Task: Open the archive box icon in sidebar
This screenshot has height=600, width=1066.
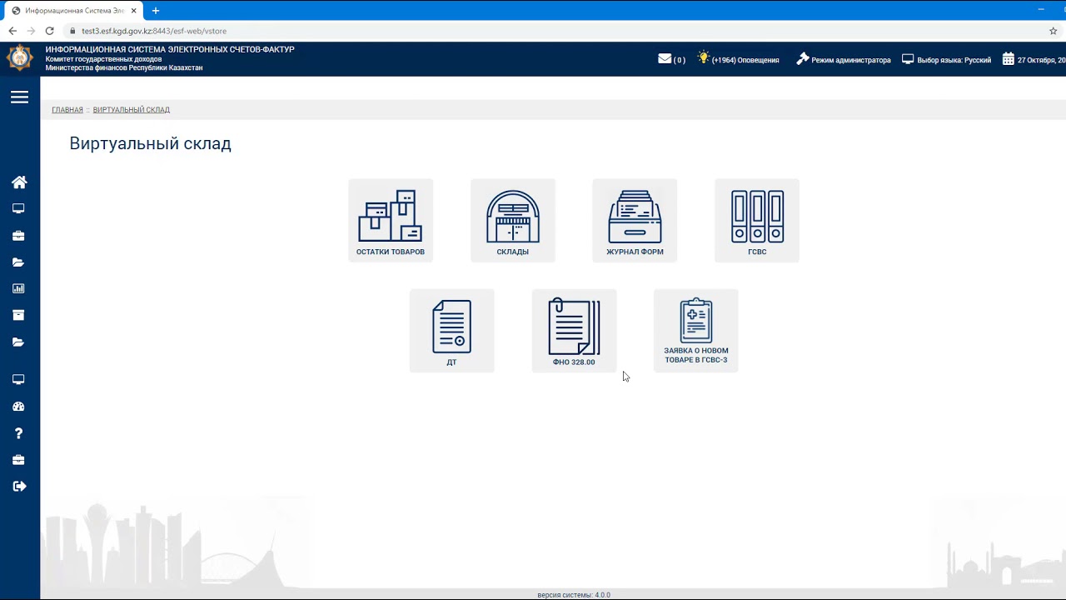Action: 18,315
